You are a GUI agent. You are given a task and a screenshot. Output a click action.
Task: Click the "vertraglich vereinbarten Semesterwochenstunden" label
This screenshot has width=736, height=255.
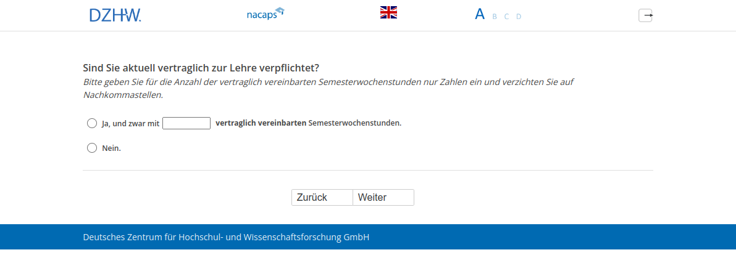pyautogui.click(x=308, y=123)
